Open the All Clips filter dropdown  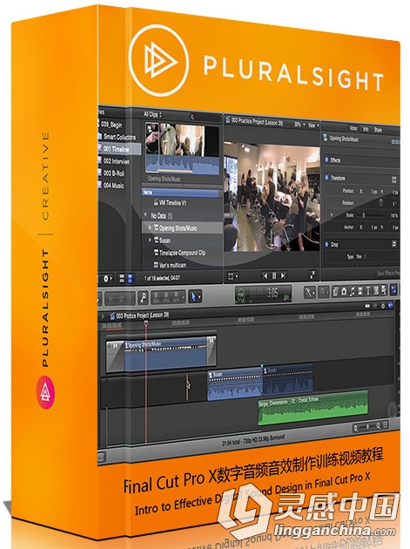(x=152, y=114)
